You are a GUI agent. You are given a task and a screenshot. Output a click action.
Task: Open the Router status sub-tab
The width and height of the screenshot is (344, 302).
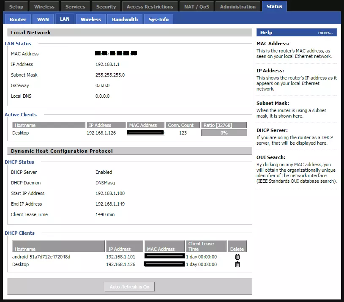pyautogui.click(x=17, y=19)
